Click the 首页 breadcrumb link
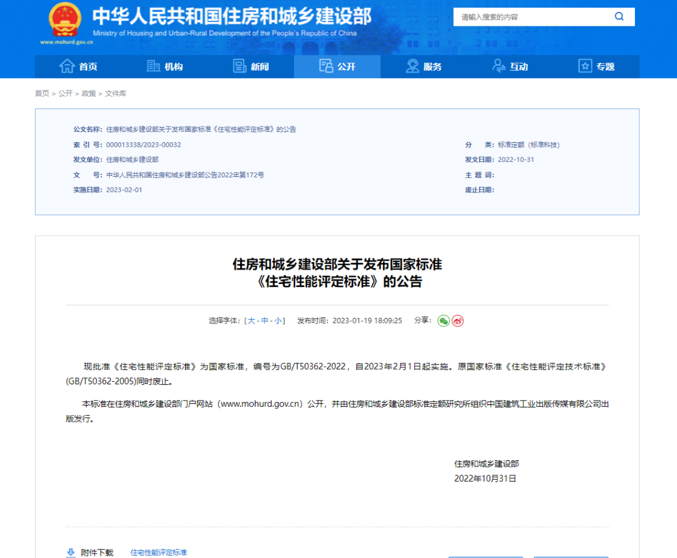Viewport: 677px width, 558px height. 42,93
